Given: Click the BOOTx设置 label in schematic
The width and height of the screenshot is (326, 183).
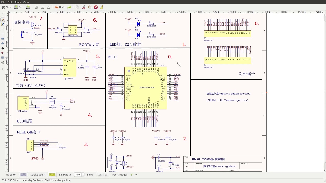Looking at the screenshot, I should (x=89, y=44).
